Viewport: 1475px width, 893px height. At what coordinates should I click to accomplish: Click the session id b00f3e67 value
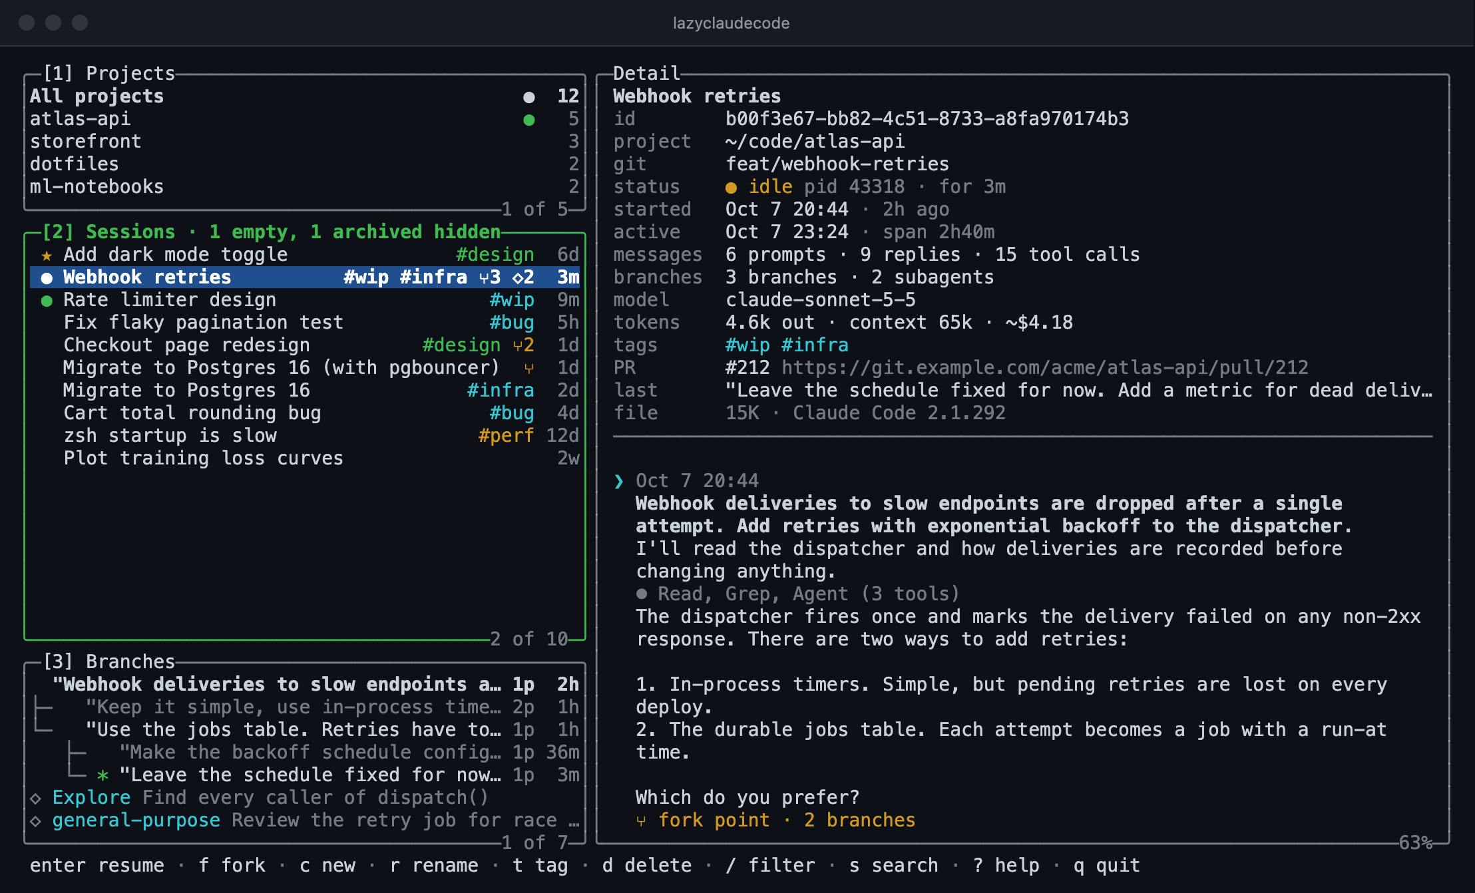(x=927, y=119)
